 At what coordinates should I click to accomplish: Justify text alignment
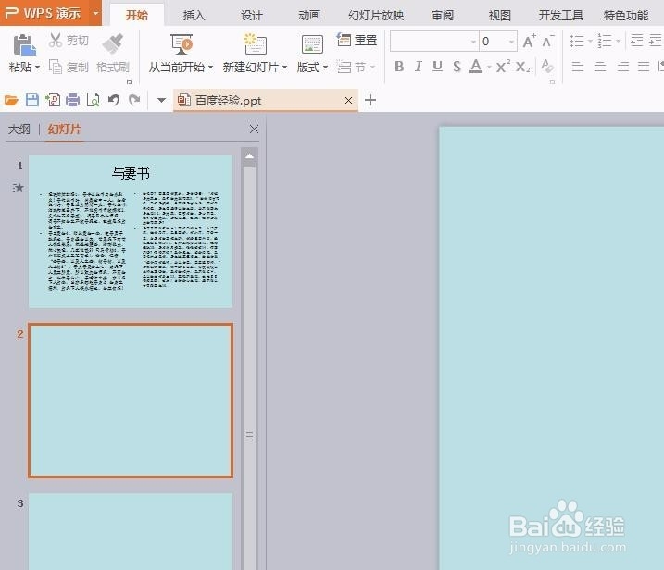(x=644, y=67)
